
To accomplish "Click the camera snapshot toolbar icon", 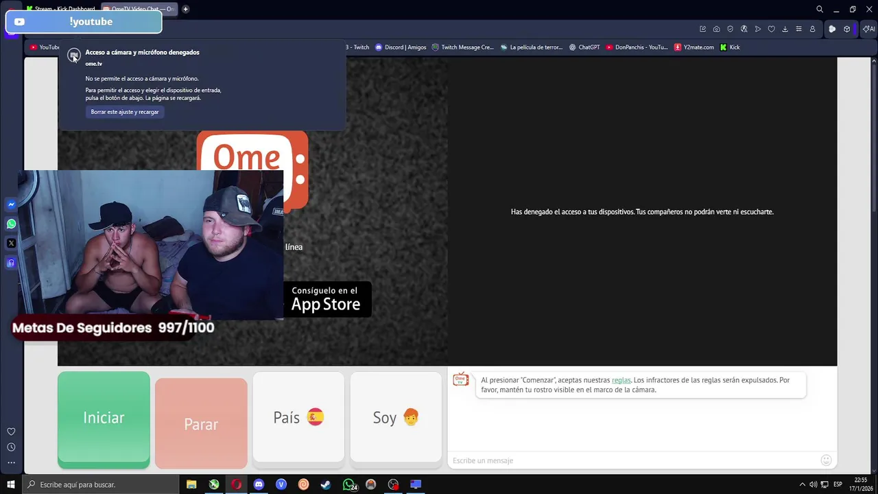I will click(716, 29).
